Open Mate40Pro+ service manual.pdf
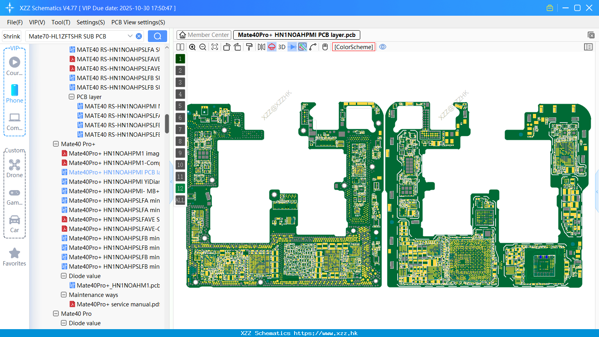Viewport: 599px width, 337px height. click(x=114, y=304)
